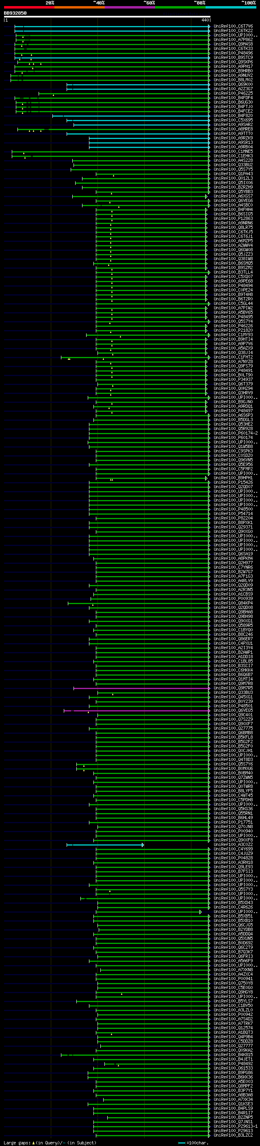
Task: Open hit UniRef100_P48496
Action: (233, 53)
